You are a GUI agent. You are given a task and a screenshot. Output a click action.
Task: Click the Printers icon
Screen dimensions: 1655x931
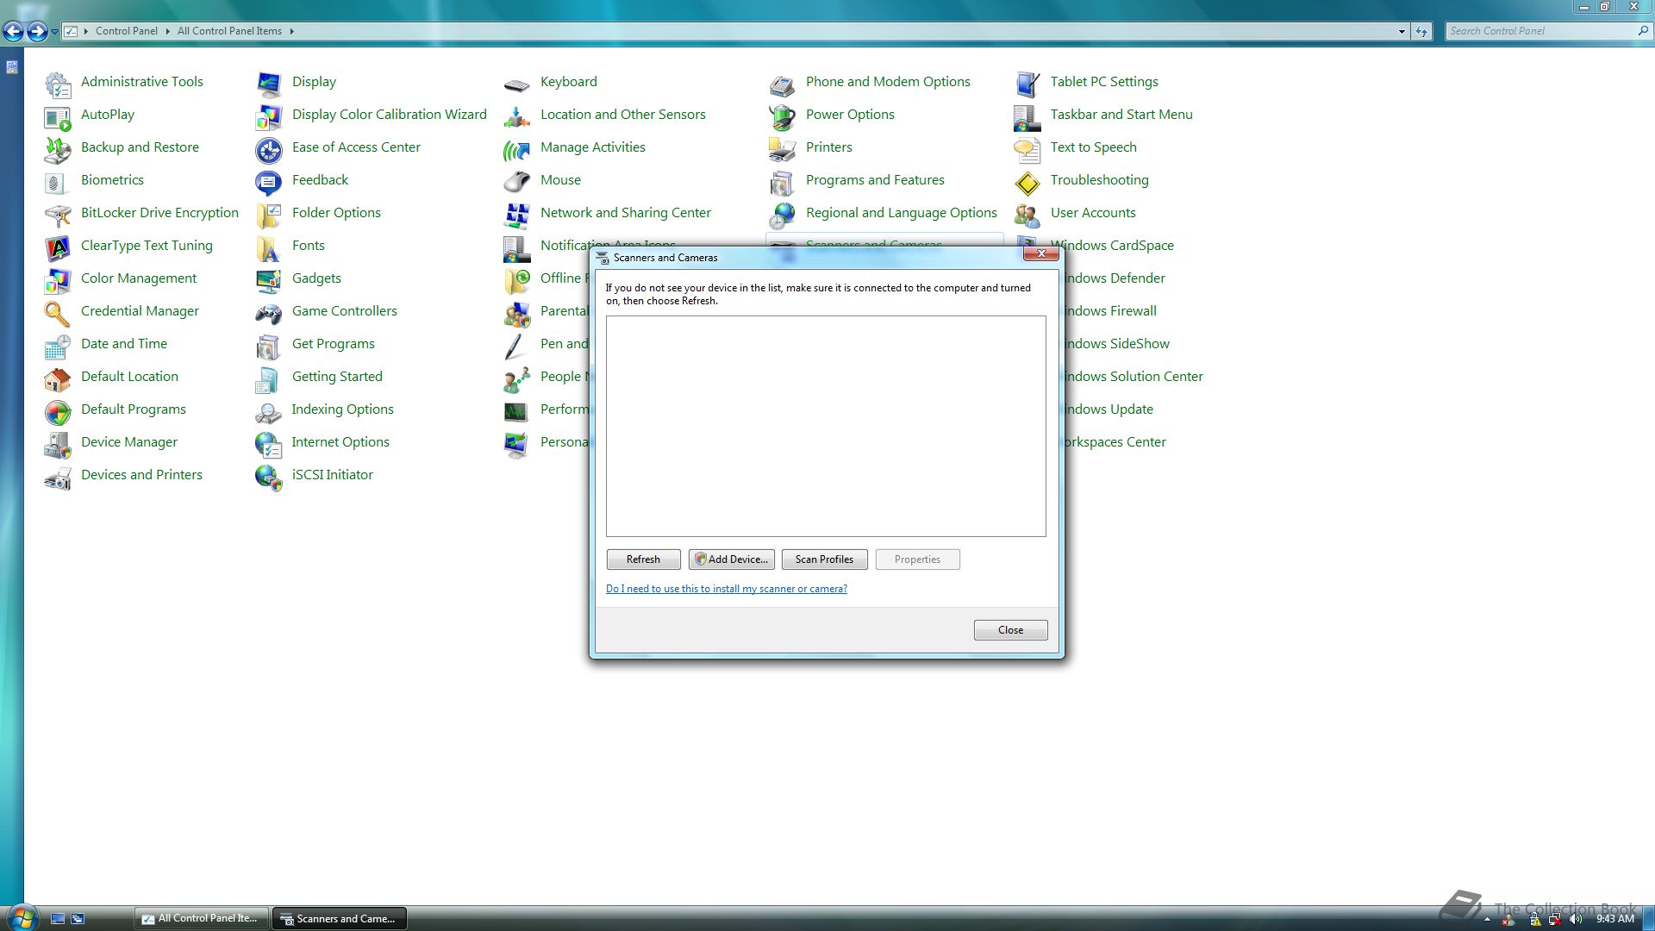pos(783,149)
